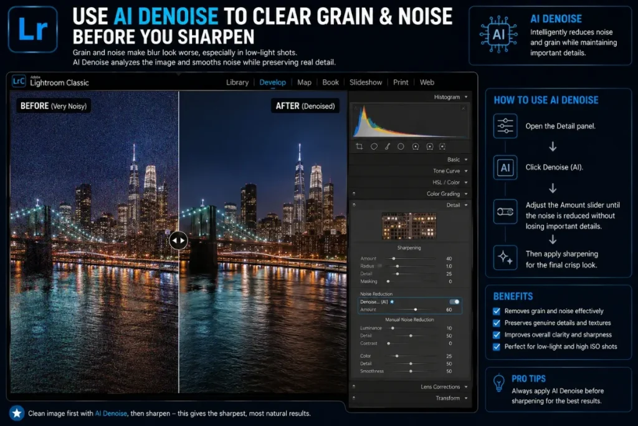
Task: Toggle the Color Grading panel on/off switch
Action: point(354,194)
